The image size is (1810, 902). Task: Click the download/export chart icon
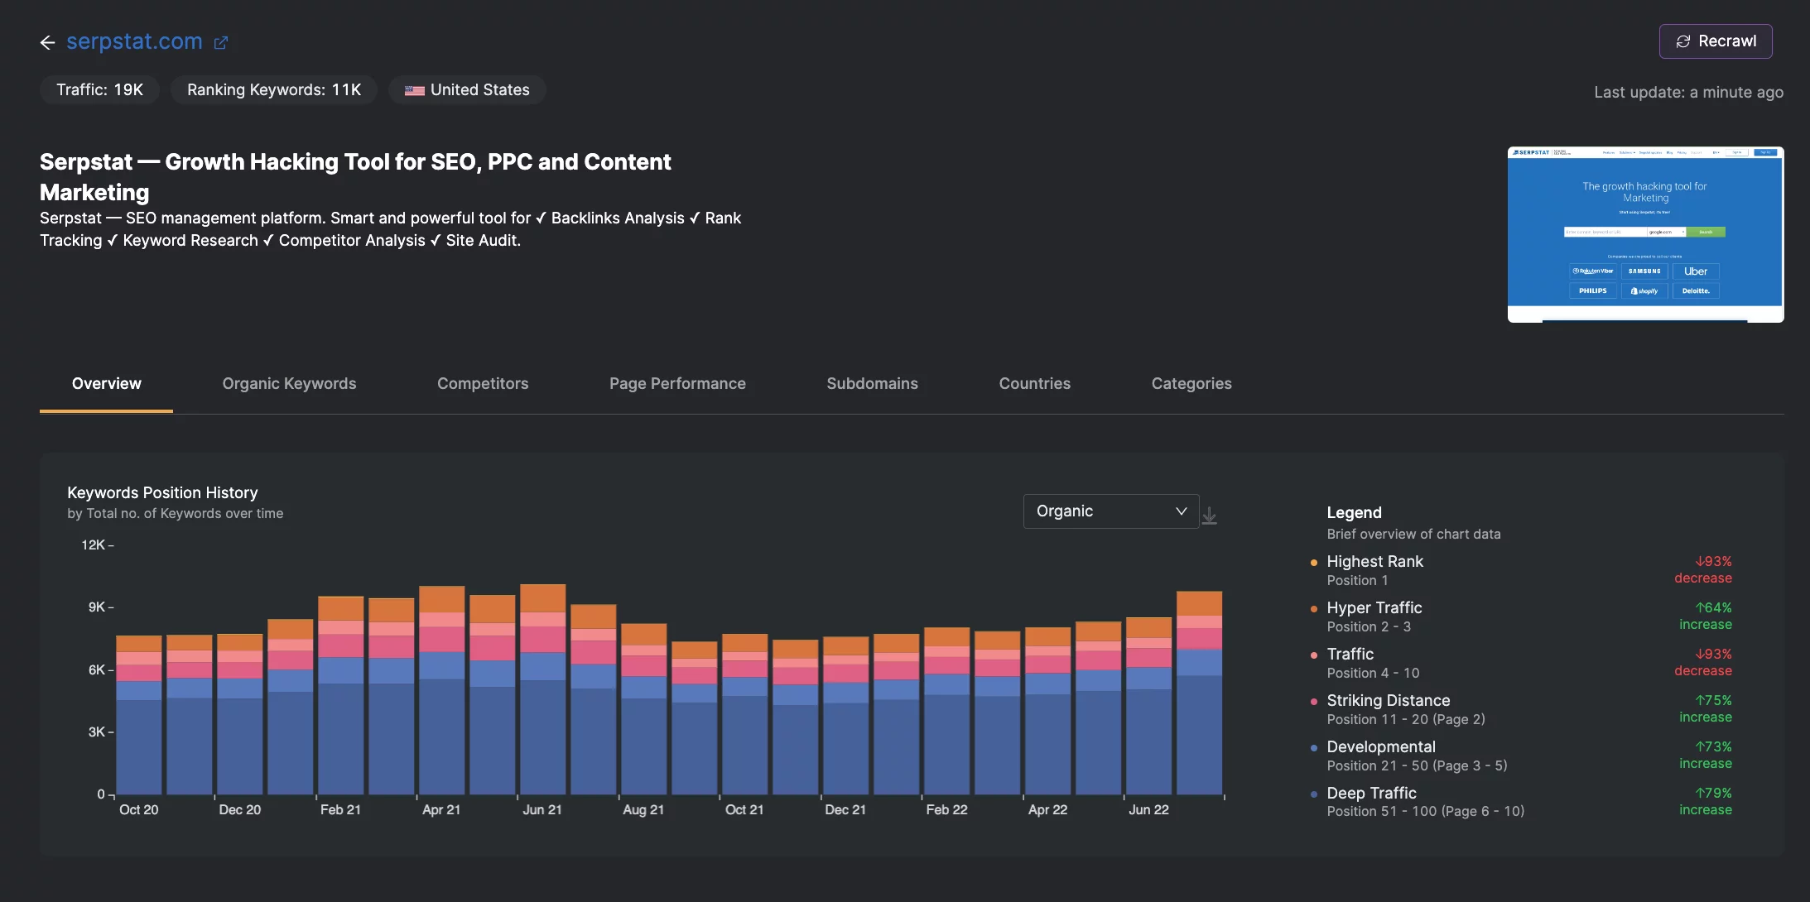click(x=1211, y=512)
